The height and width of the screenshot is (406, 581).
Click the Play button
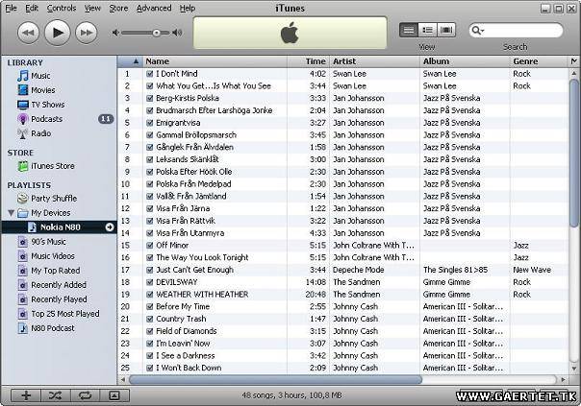point(57,33)
